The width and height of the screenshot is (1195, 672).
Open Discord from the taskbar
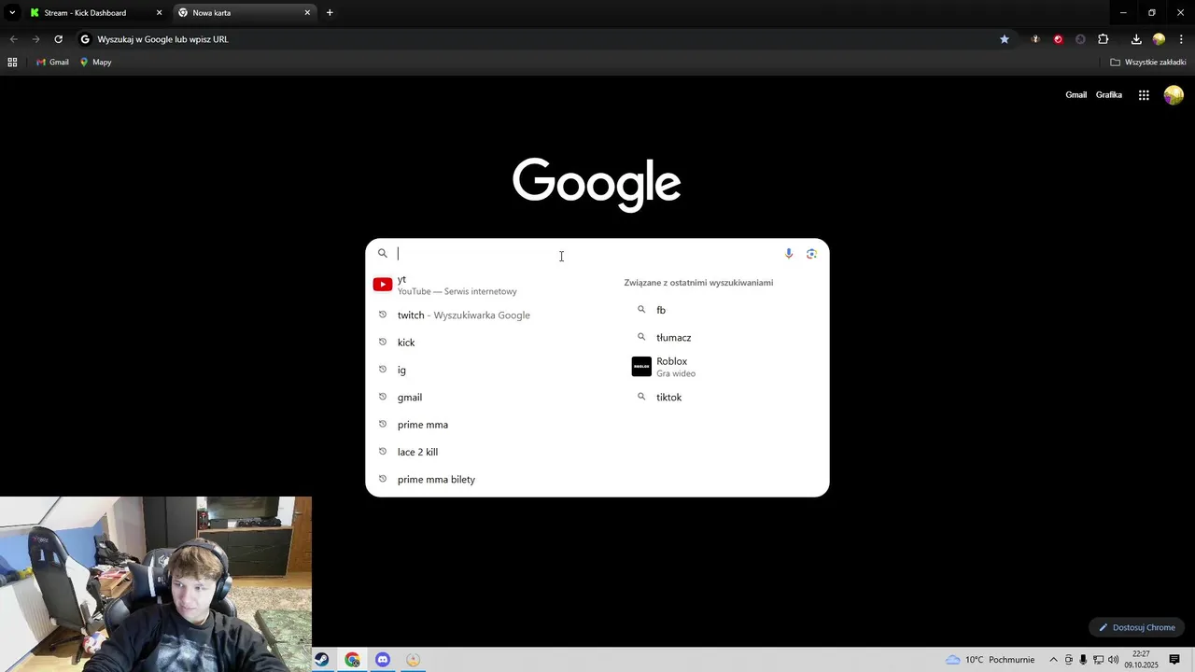(x=383, y=660)
